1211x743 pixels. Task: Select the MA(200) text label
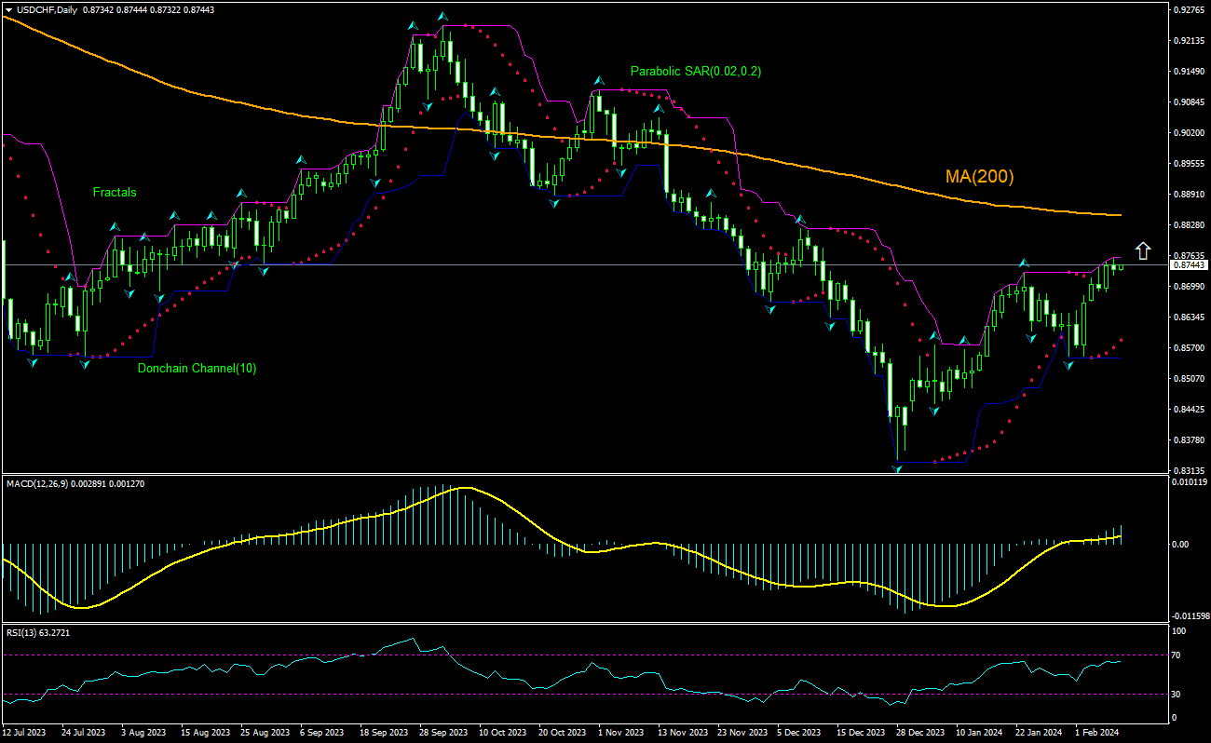click(978, 175)
